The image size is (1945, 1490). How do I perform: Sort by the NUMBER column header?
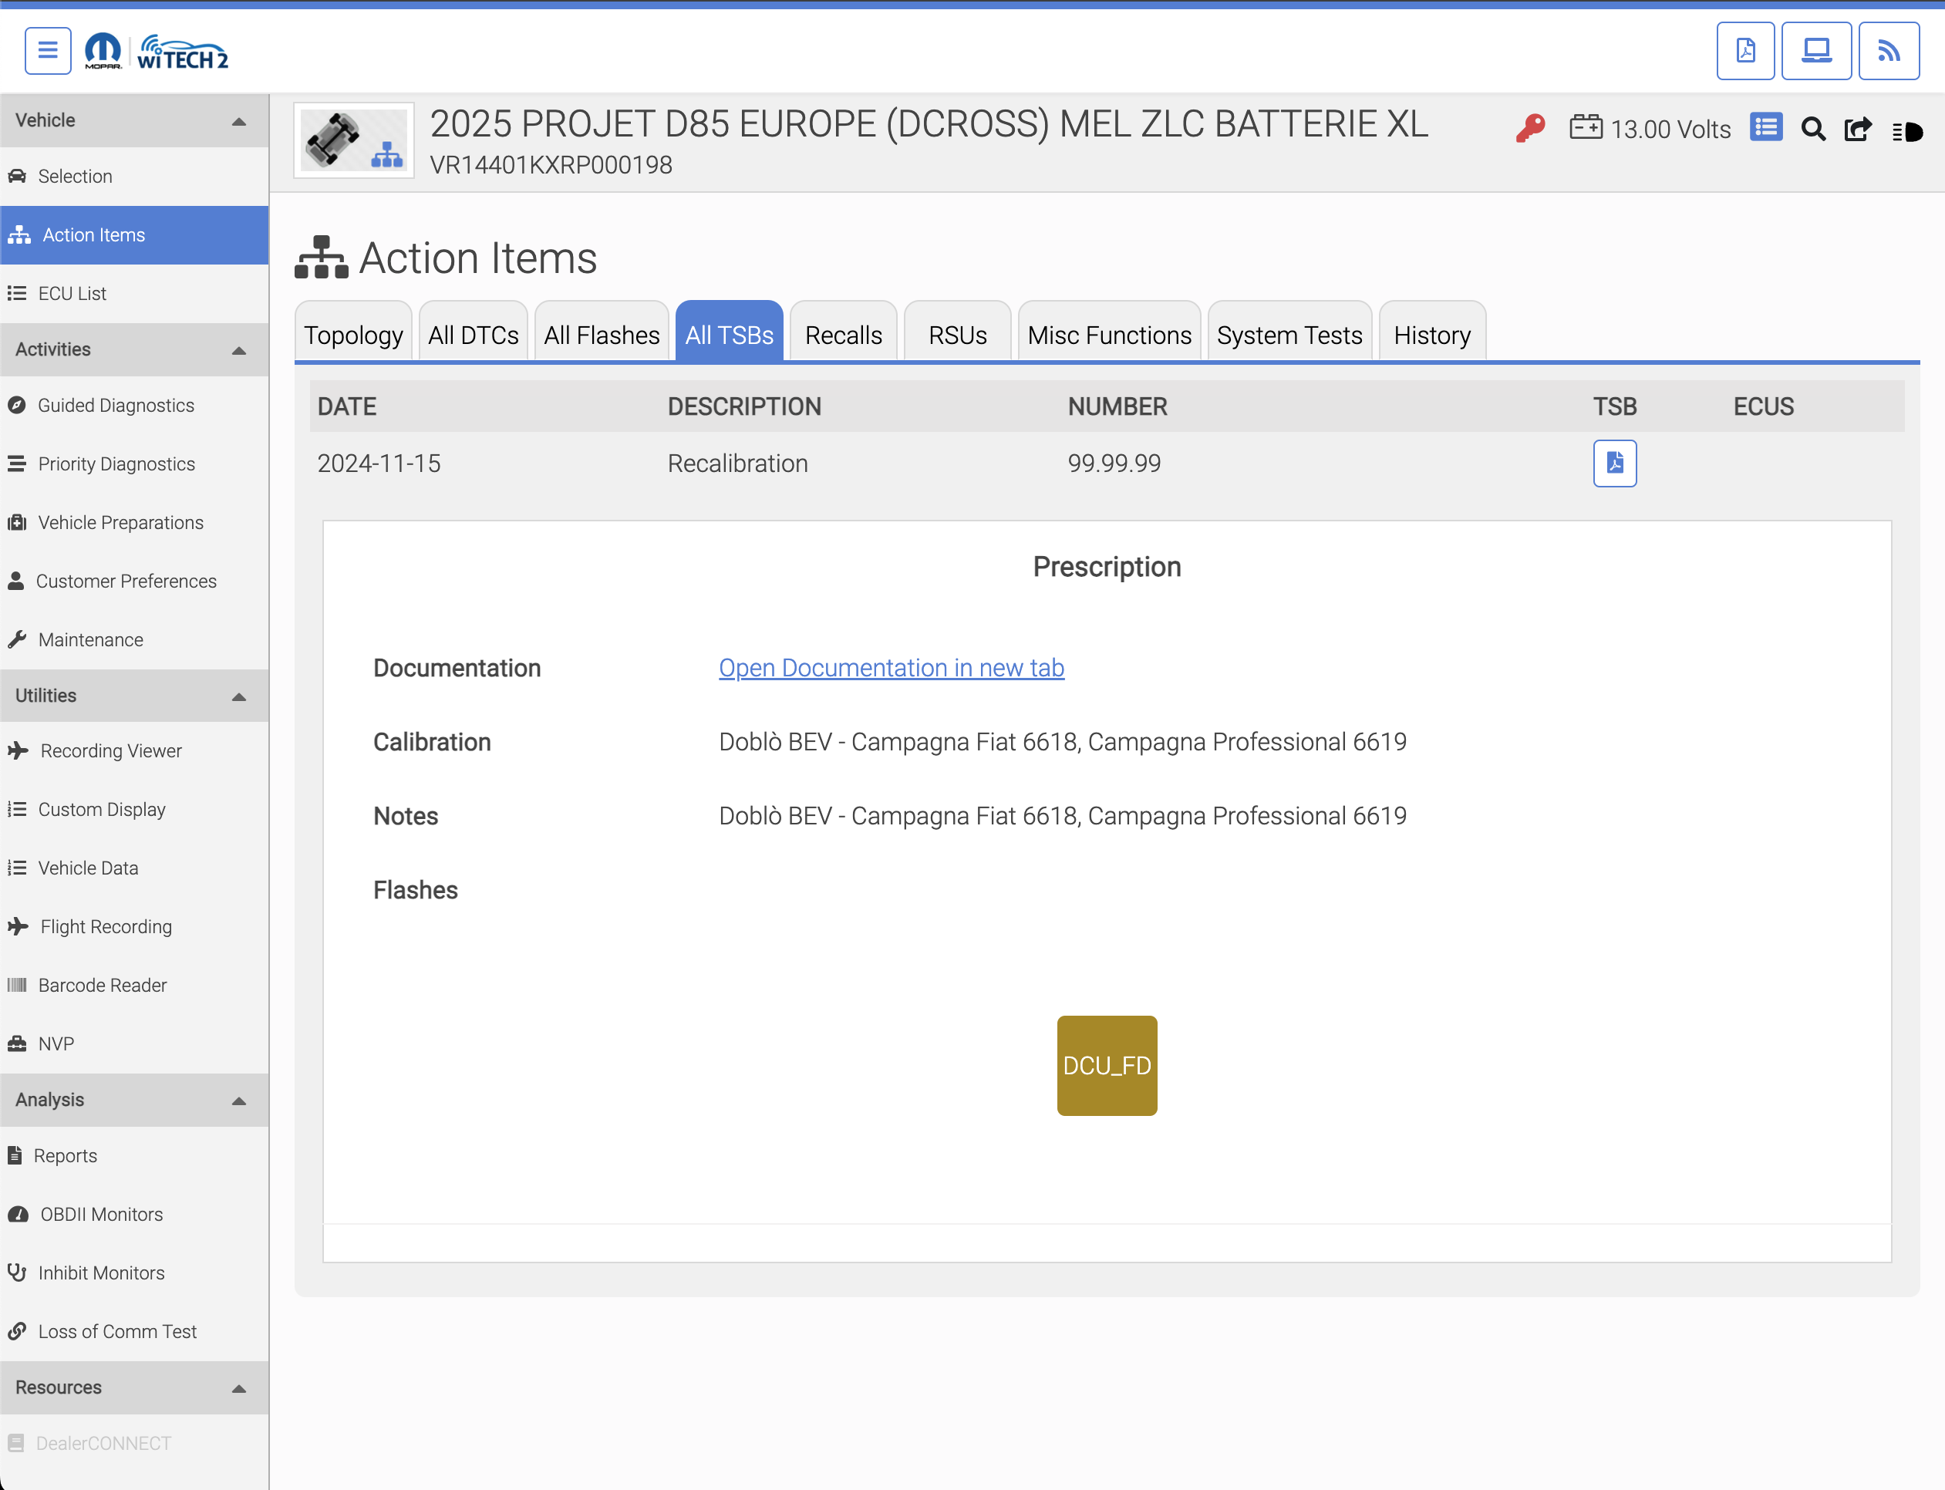click(1117, 407)
